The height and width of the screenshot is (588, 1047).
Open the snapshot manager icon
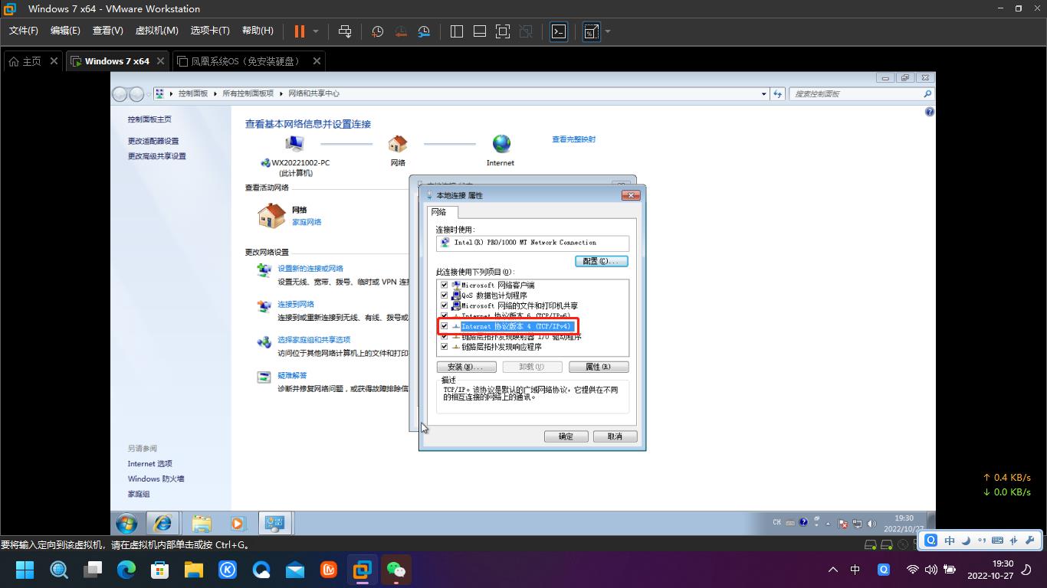(425, 31)
